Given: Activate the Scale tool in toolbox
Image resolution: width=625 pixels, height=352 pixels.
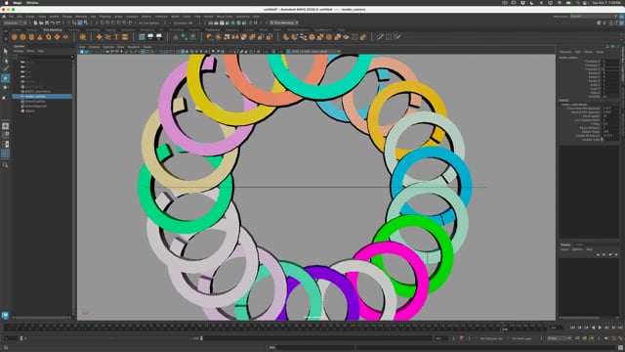Looking at the screenshot, I should coord(5,97).
